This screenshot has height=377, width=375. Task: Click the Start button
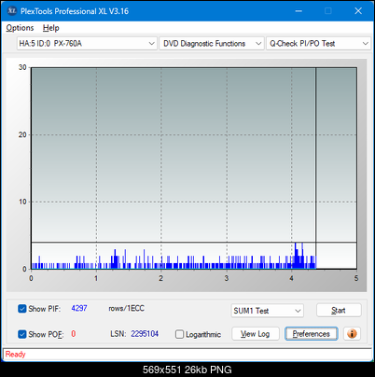[x=339, y=311]
